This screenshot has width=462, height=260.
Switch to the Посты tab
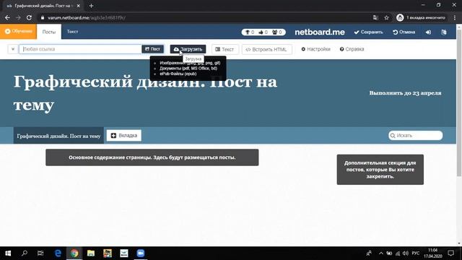pyautogui.click(x=49, y=32)
